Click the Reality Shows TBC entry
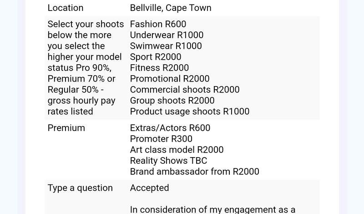 point(168,161)
